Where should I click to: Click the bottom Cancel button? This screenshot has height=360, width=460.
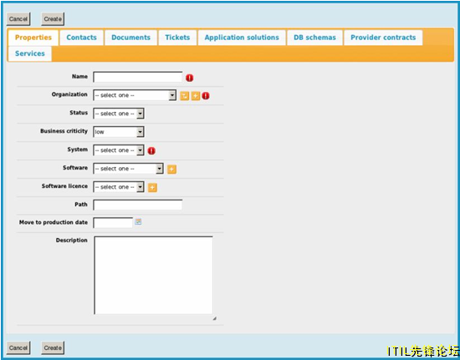tap(18, 347)
